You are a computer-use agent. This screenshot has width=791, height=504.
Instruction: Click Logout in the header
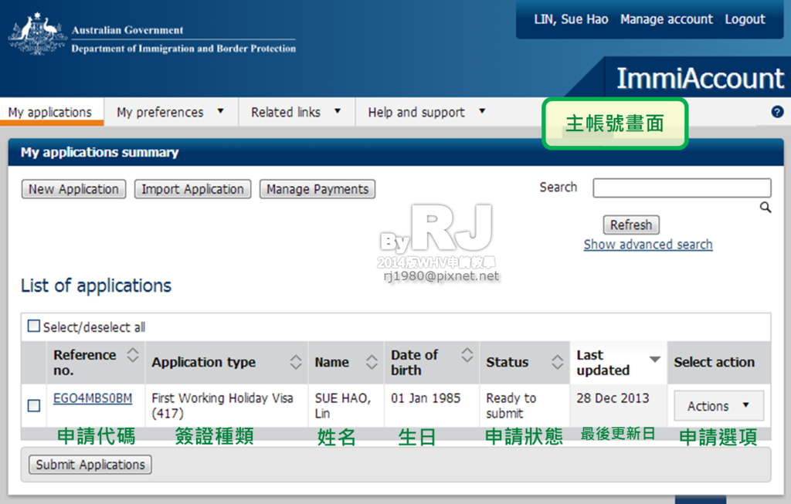745,19
